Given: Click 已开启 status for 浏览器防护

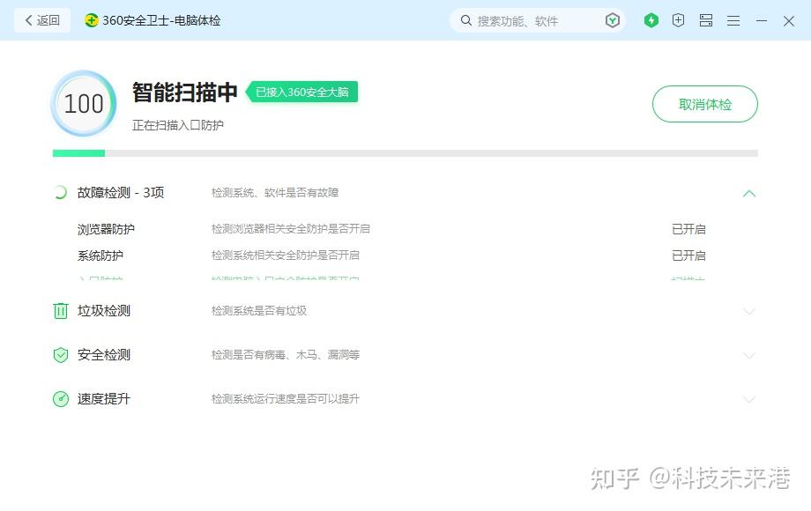Looking at the screenshot, I should [x=688, y=229].
